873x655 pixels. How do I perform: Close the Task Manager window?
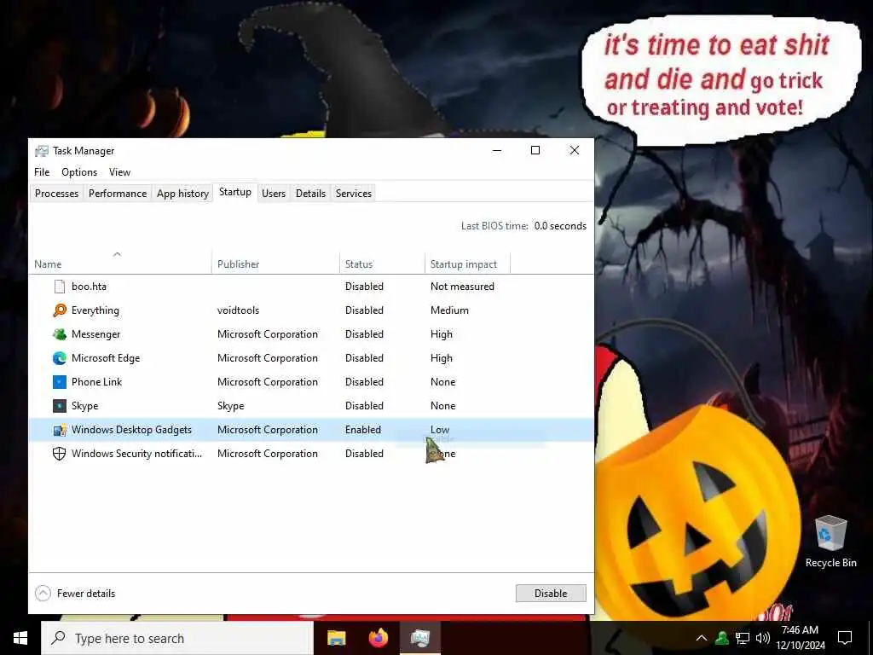[x=575, y=150]
